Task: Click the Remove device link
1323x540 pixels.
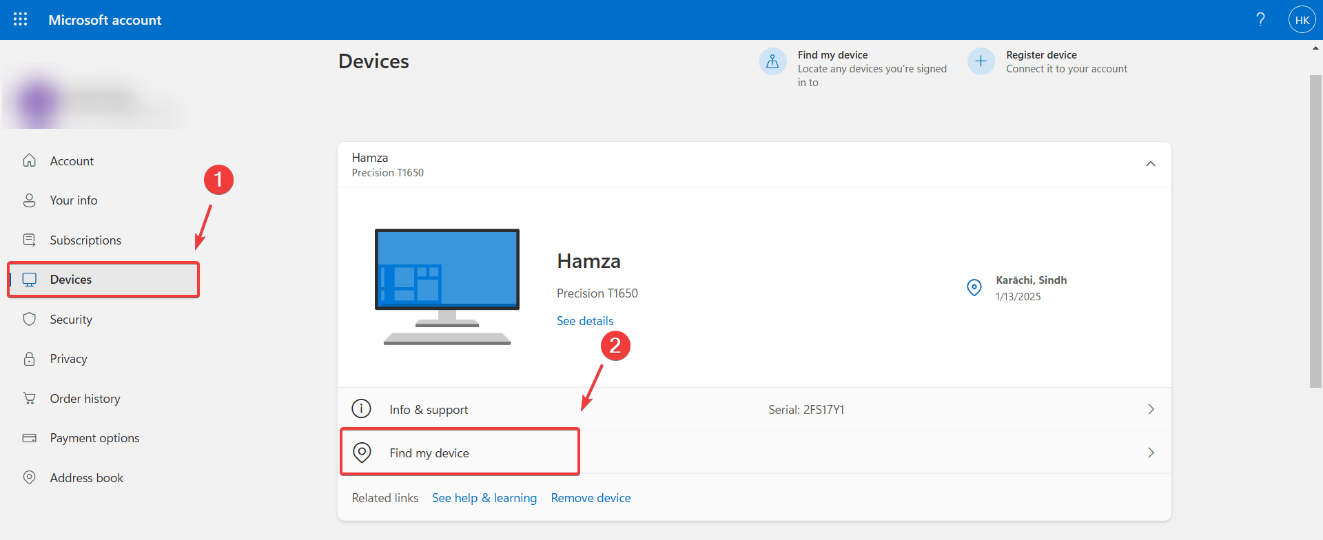Action: [591, 498]
